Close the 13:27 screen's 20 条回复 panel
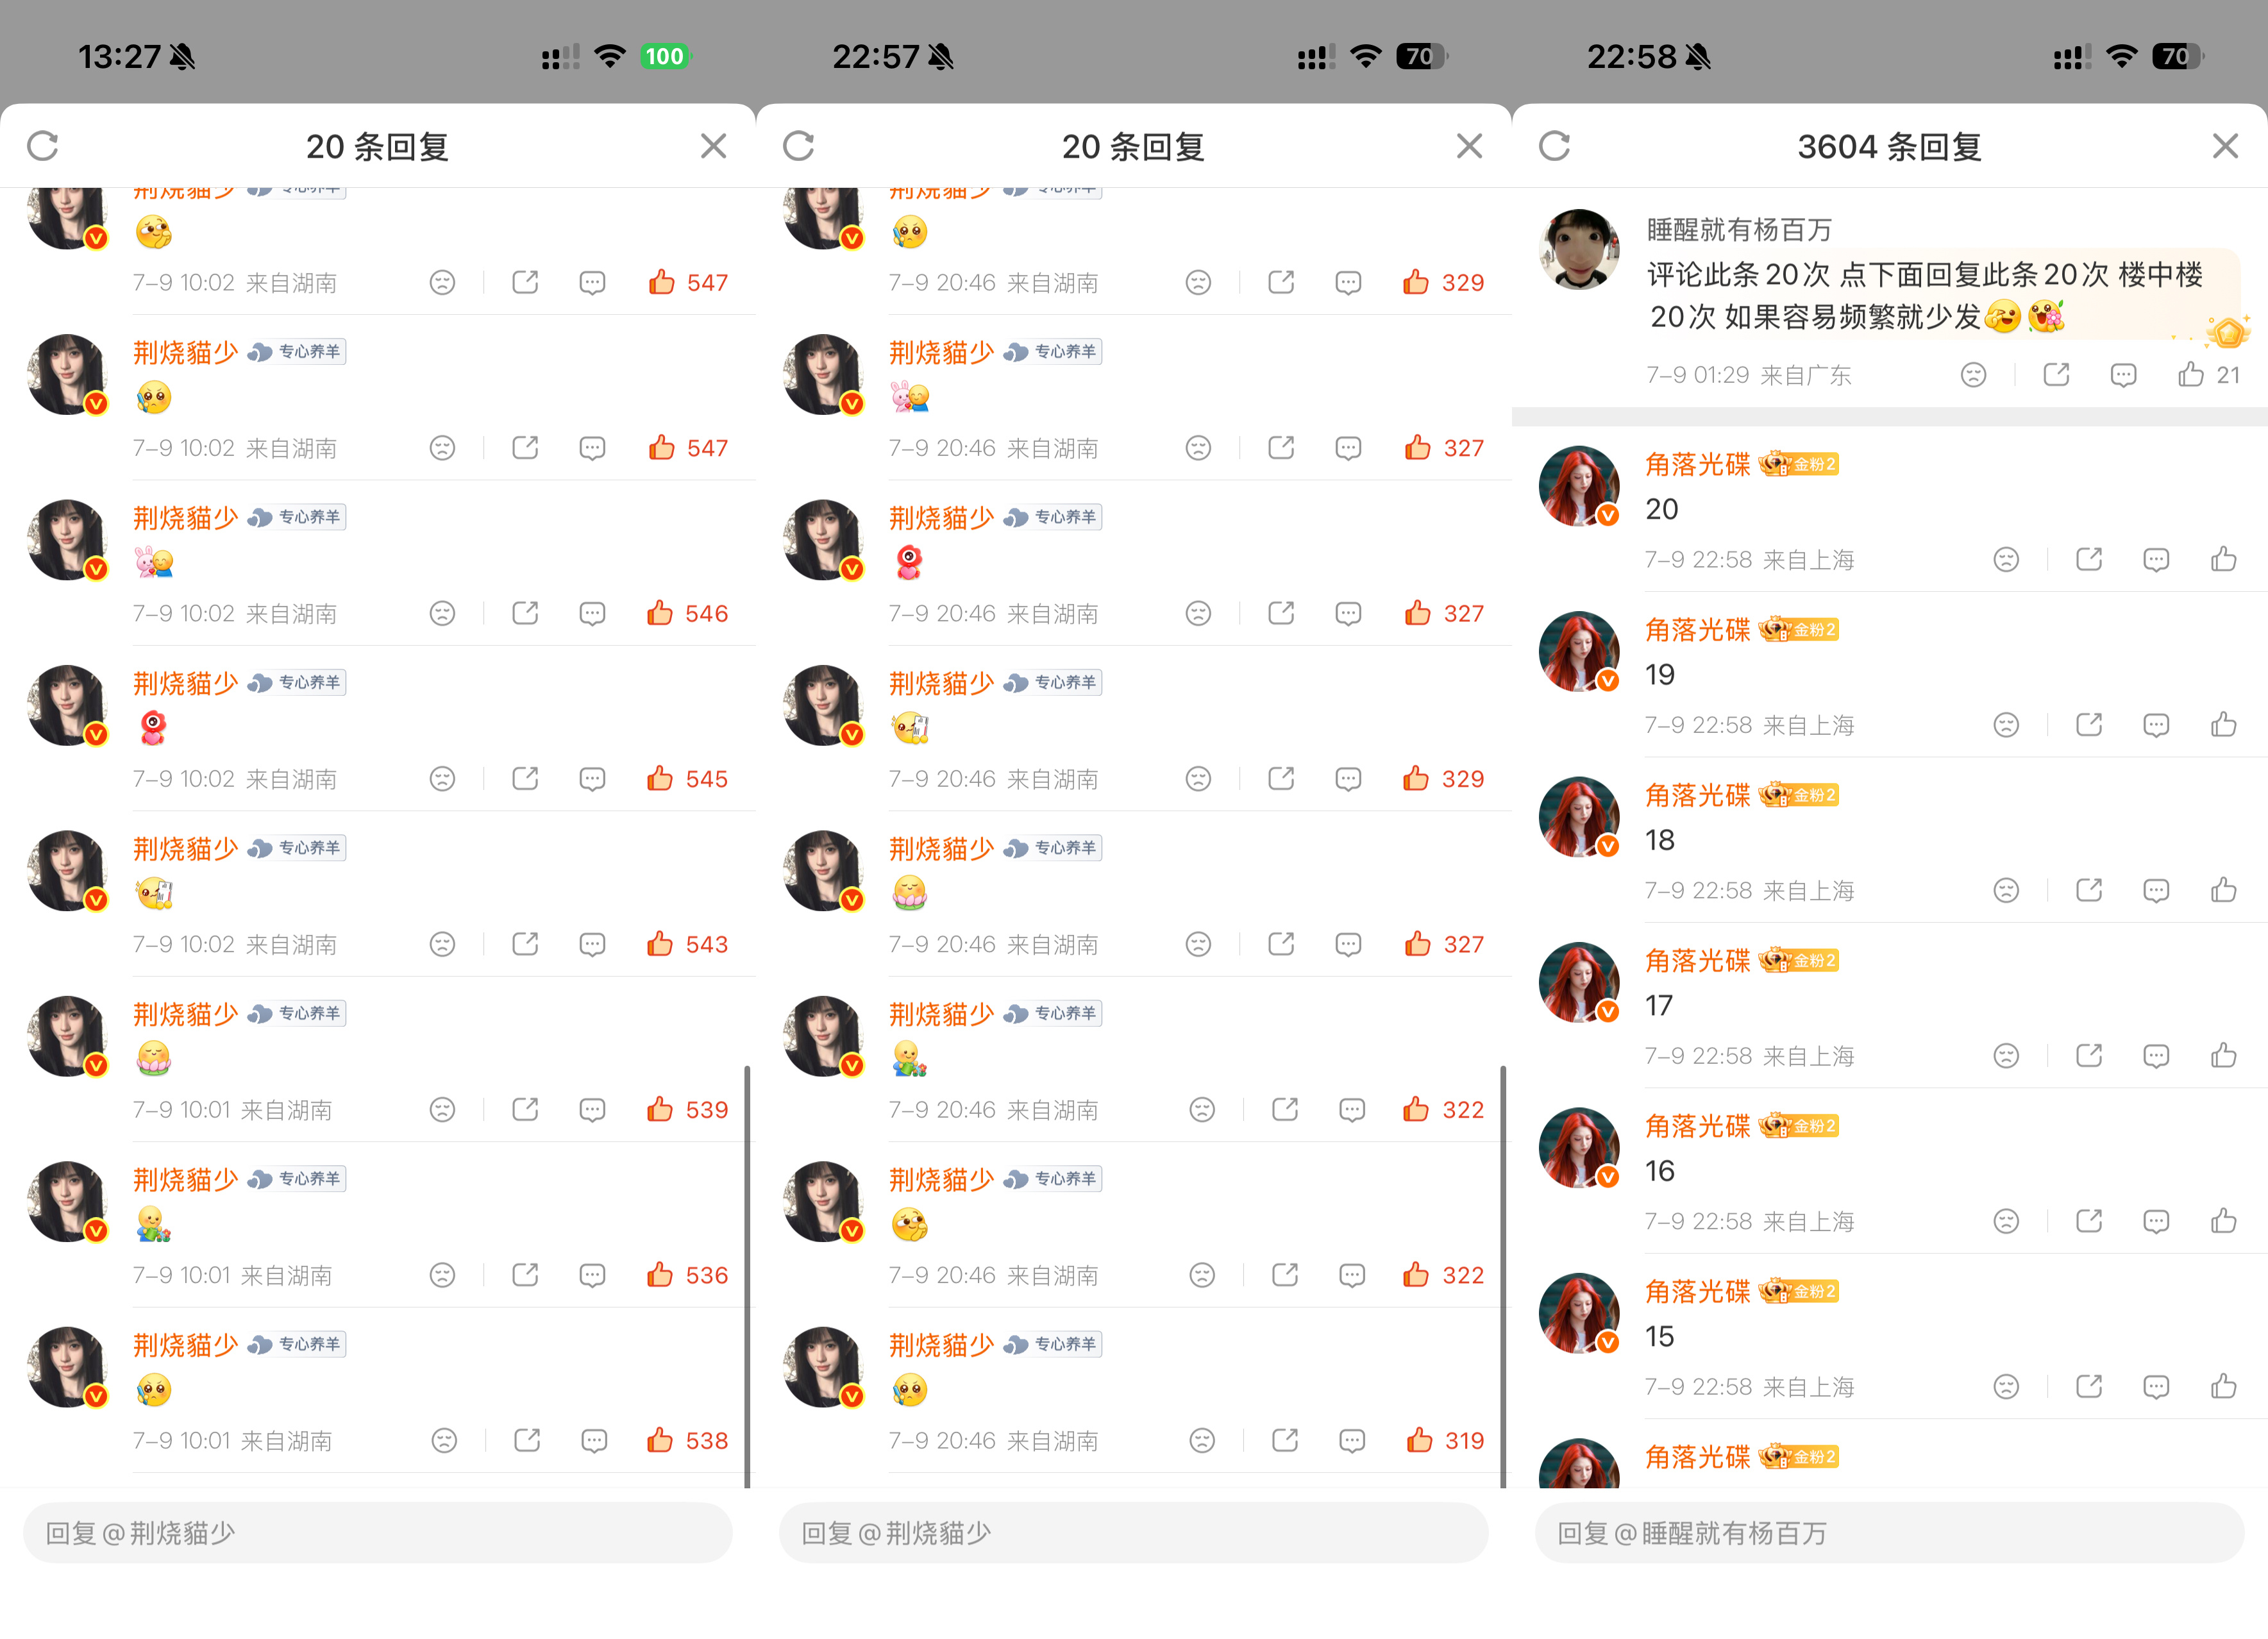 713,146
